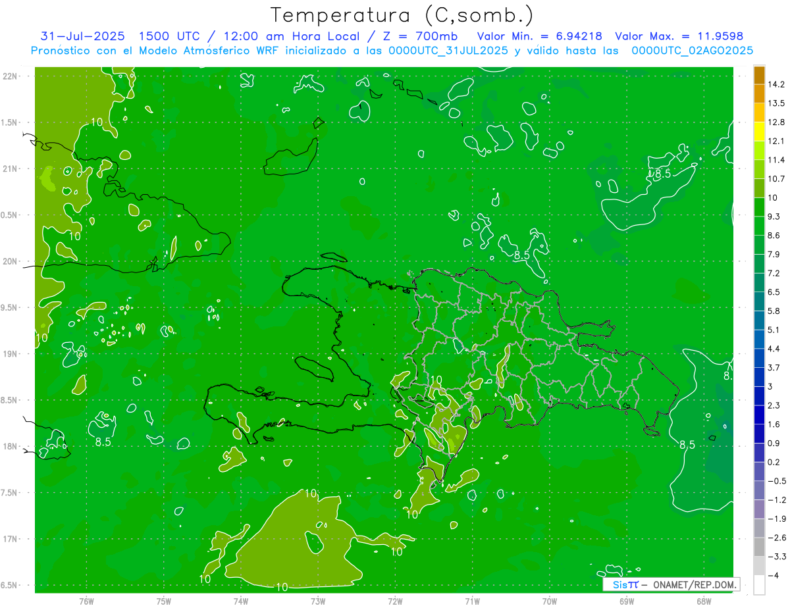Click the '7.5N' latitude axis label
Screen dimensions: 790x610
[x=10, y=493]
